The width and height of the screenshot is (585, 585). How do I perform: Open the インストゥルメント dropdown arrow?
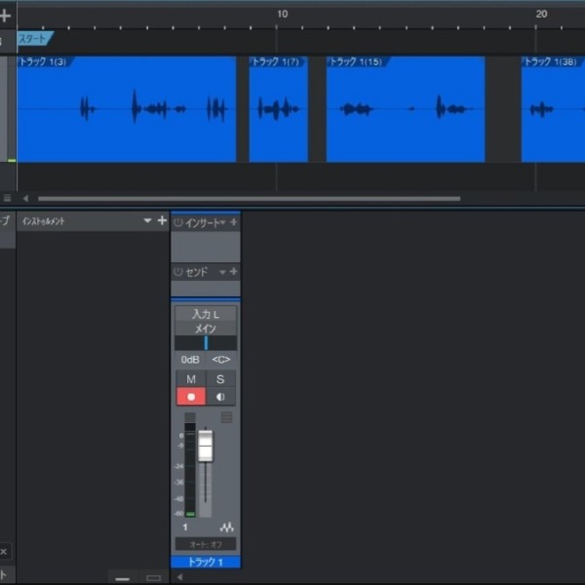point(147,221)
